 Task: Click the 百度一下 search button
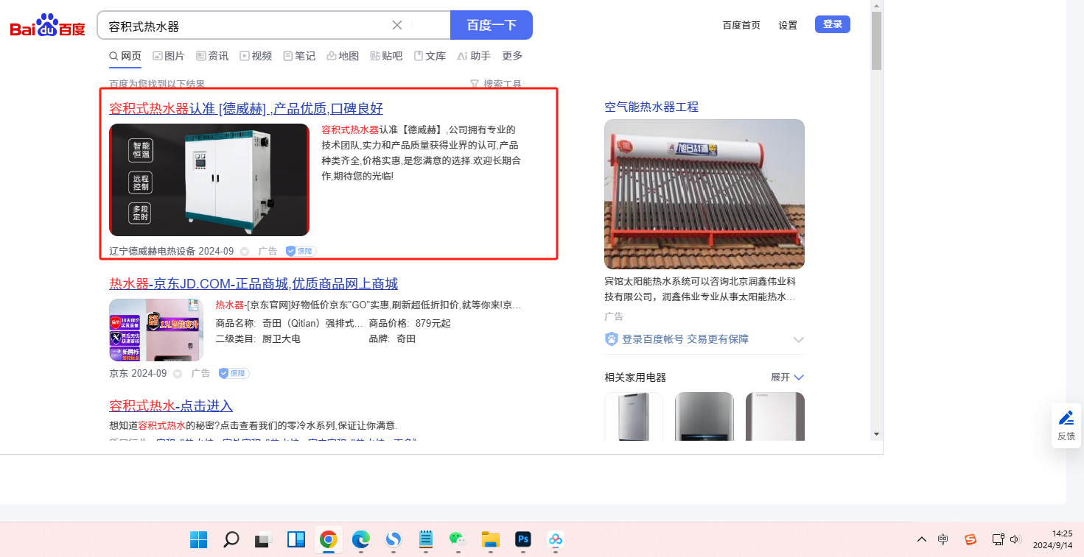pyautogui.click(x=492, y=25)
